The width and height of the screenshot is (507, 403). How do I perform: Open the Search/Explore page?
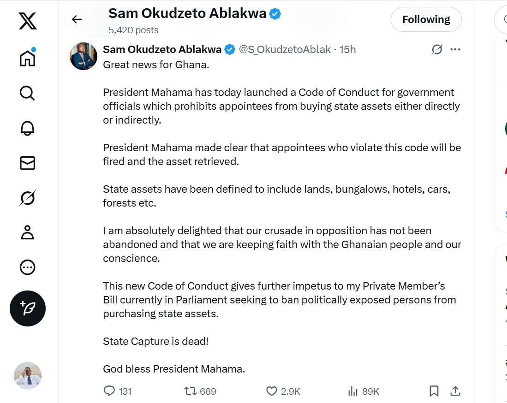pyautogui.click(x=28, y=93)
